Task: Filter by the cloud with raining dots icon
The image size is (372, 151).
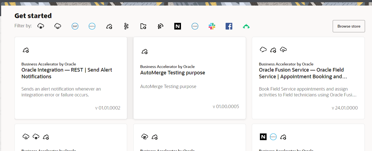Action: (58, 26)
